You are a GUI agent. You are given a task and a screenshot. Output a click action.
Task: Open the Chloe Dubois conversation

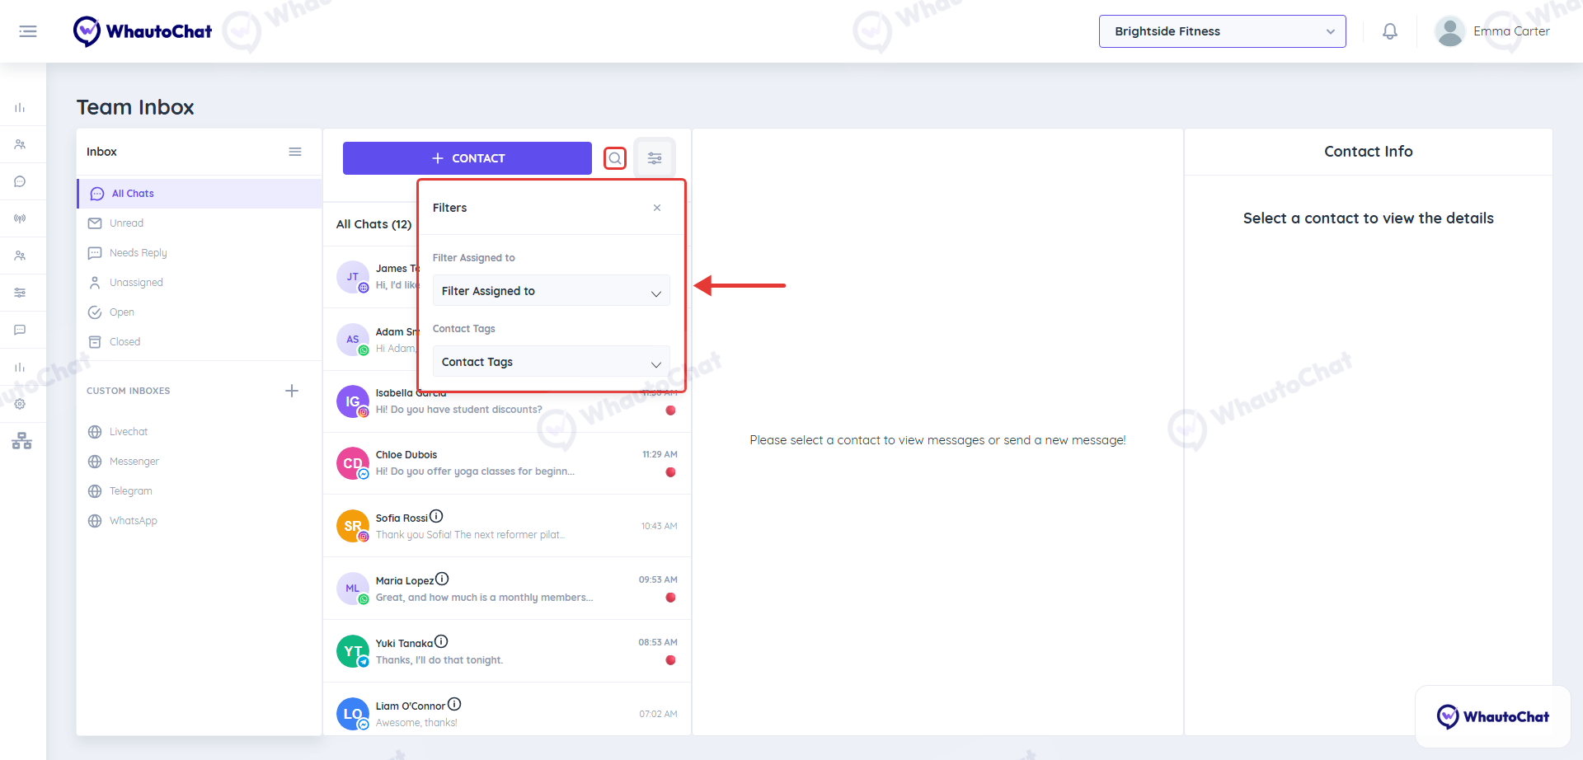(507, 463)
